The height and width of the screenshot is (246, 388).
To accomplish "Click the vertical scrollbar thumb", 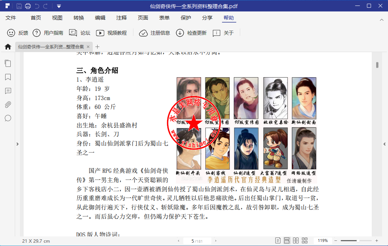I will (377, 65).
